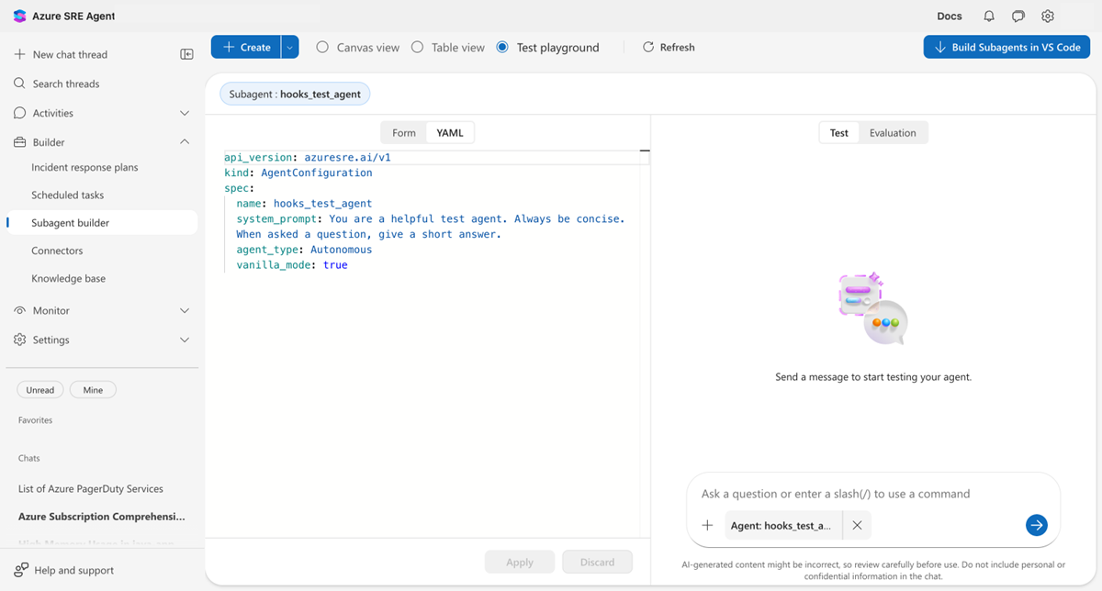Open Azure Subscription Comprehensi... chat

(x=101, y=517)
